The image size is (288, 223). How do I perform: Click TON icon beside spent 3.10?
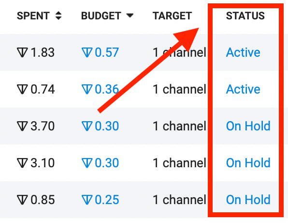(x=22, y=163)
